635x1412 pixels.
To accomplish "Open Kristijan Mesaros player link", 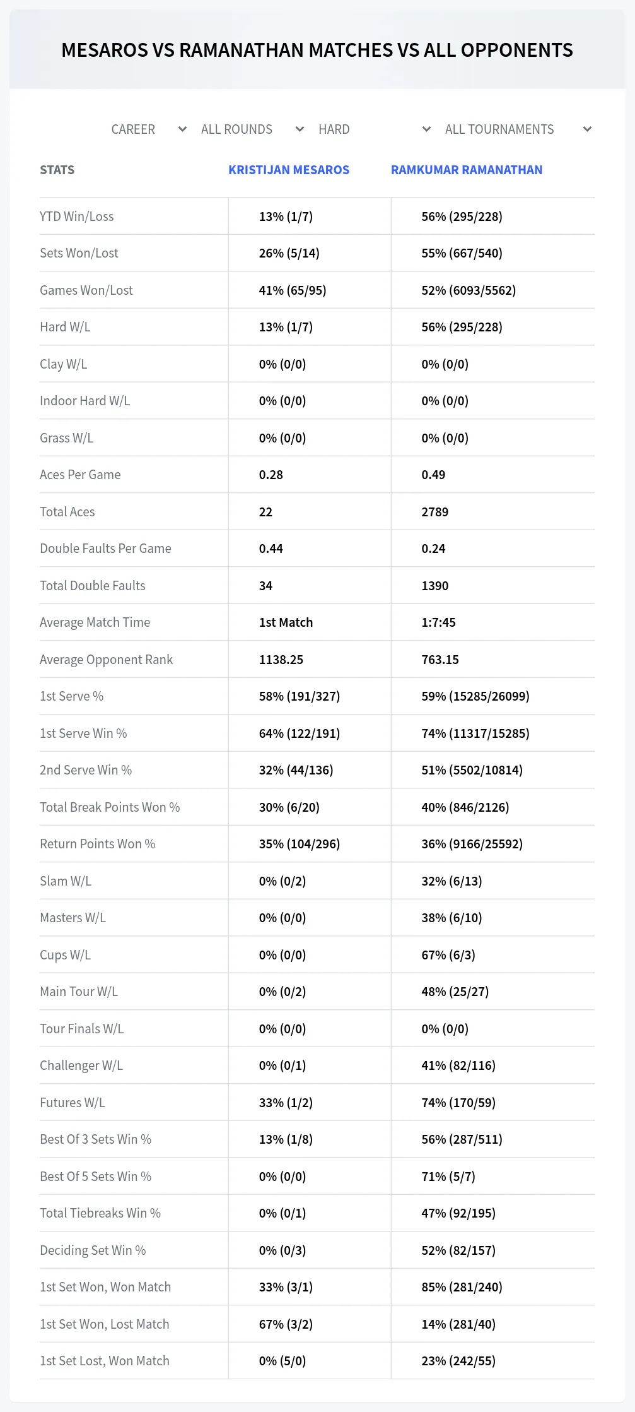I will [289, 170].
